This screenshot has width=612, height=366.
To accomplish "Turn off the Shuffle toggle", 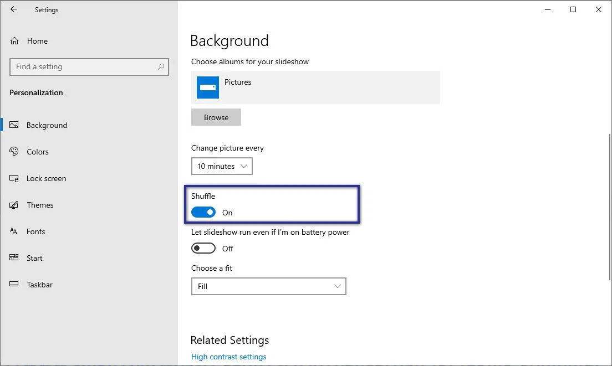I will pos(203,213).
